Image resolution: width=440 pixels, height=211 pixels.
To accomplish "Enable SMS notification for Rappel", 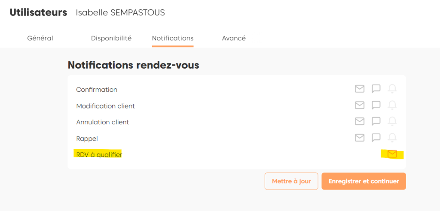I will [x=376, y=138].
